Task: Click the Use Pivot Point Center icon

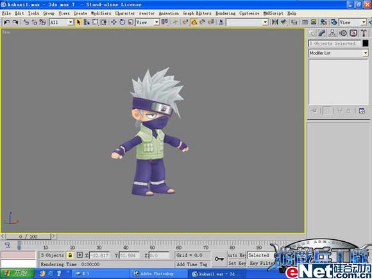Action: (x=164, y=22)
